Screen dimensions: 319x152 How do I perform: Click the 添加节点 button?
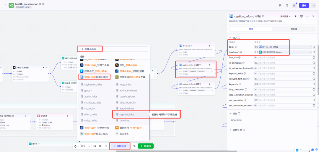[120, 146]
